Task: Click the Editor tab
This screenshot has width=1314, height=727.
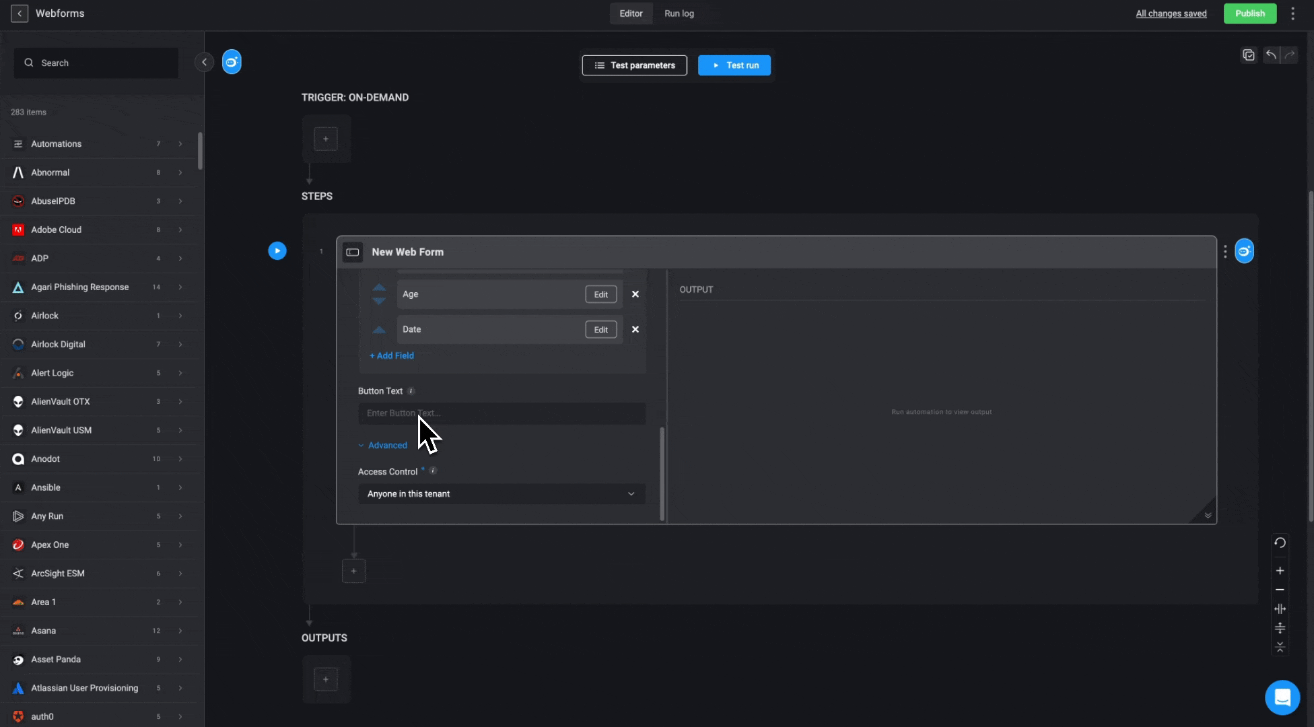Action: [x=631, y=13]
